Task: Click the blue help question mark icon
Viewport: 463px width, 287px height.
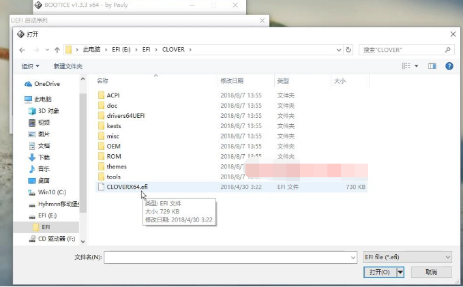Action: 449,66
